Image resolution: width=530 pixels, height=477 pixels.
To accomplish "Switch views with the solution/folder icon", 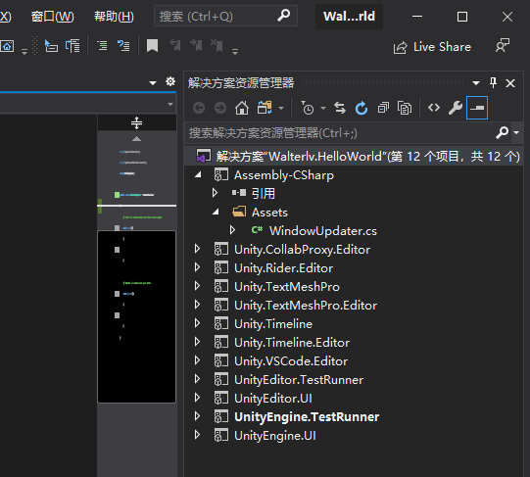I will pos(265,108).
